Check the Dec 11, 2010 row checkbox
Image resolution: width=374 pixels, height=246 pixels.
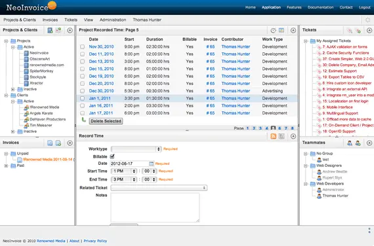click(82, 54)
